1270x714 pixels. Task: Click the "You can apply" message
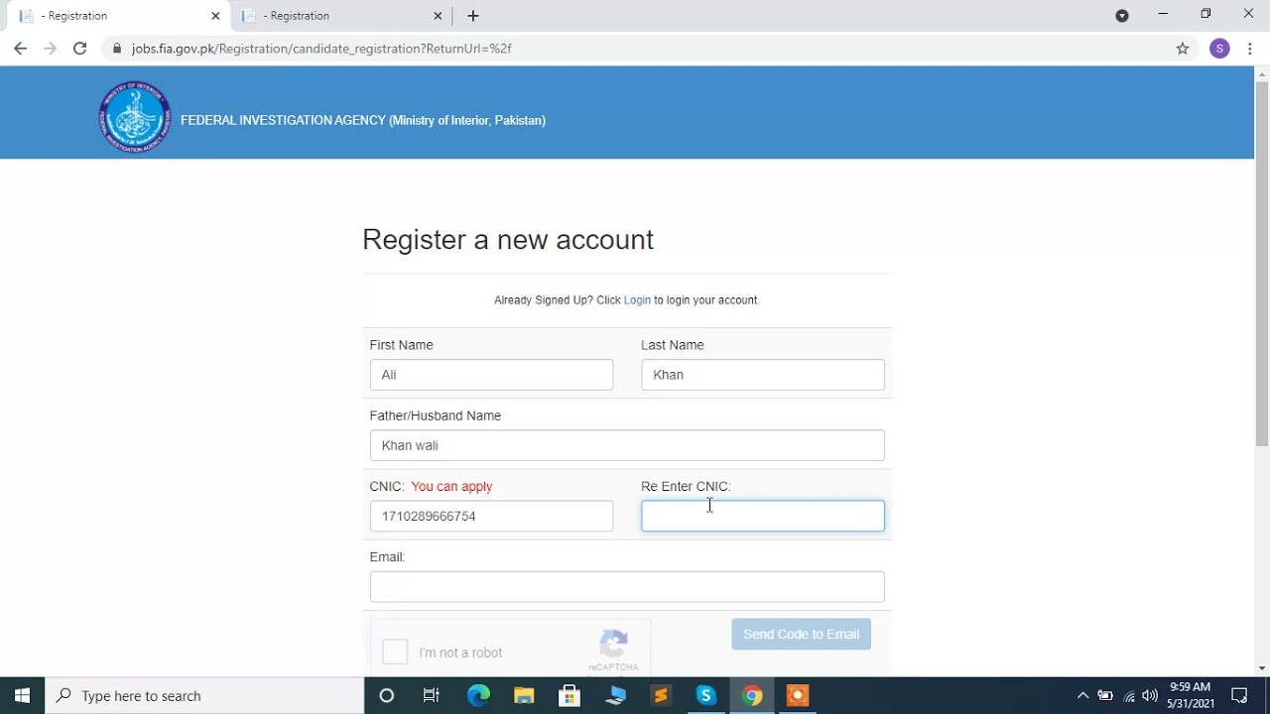point(451,487)
